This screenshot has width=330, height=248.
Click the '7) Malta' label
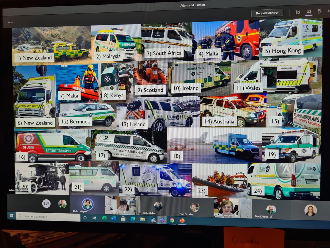[69, 96]
